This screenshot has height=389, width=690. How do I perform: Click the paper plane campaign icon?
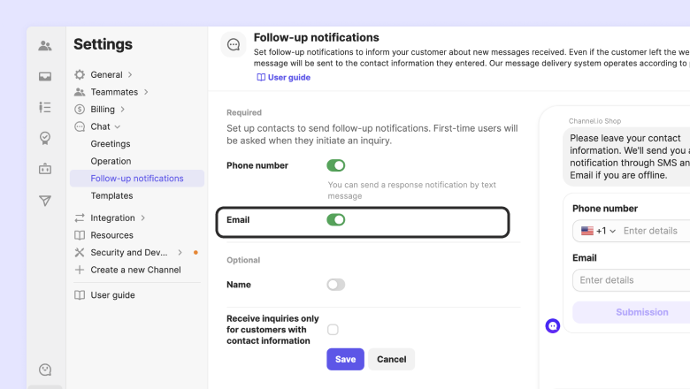pos(45,201)
